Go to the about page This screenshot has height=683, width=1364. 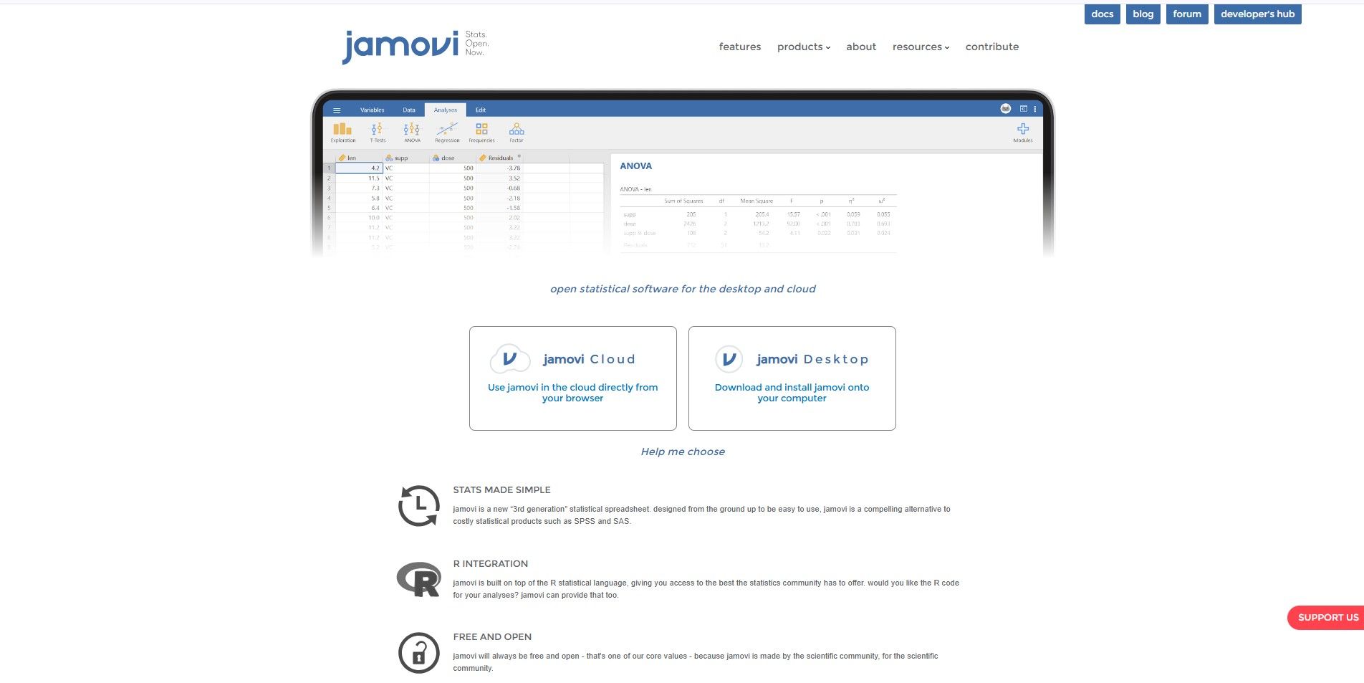[x=860, y=47]
